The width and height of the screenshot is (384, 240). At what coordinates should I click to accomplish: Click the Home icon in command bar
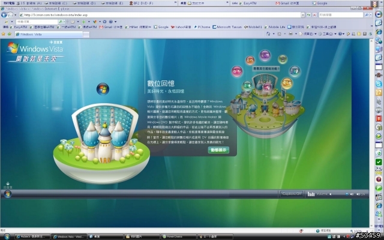pos(268,34)
